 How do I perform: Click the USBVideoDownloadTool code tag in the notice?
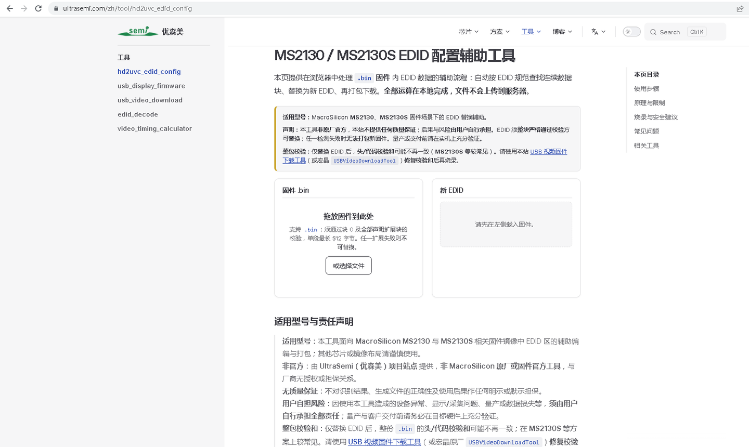365,161
